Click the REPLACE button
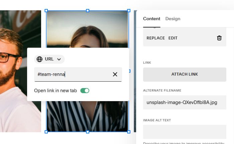 pyautogui.click(x=156, y=38)
